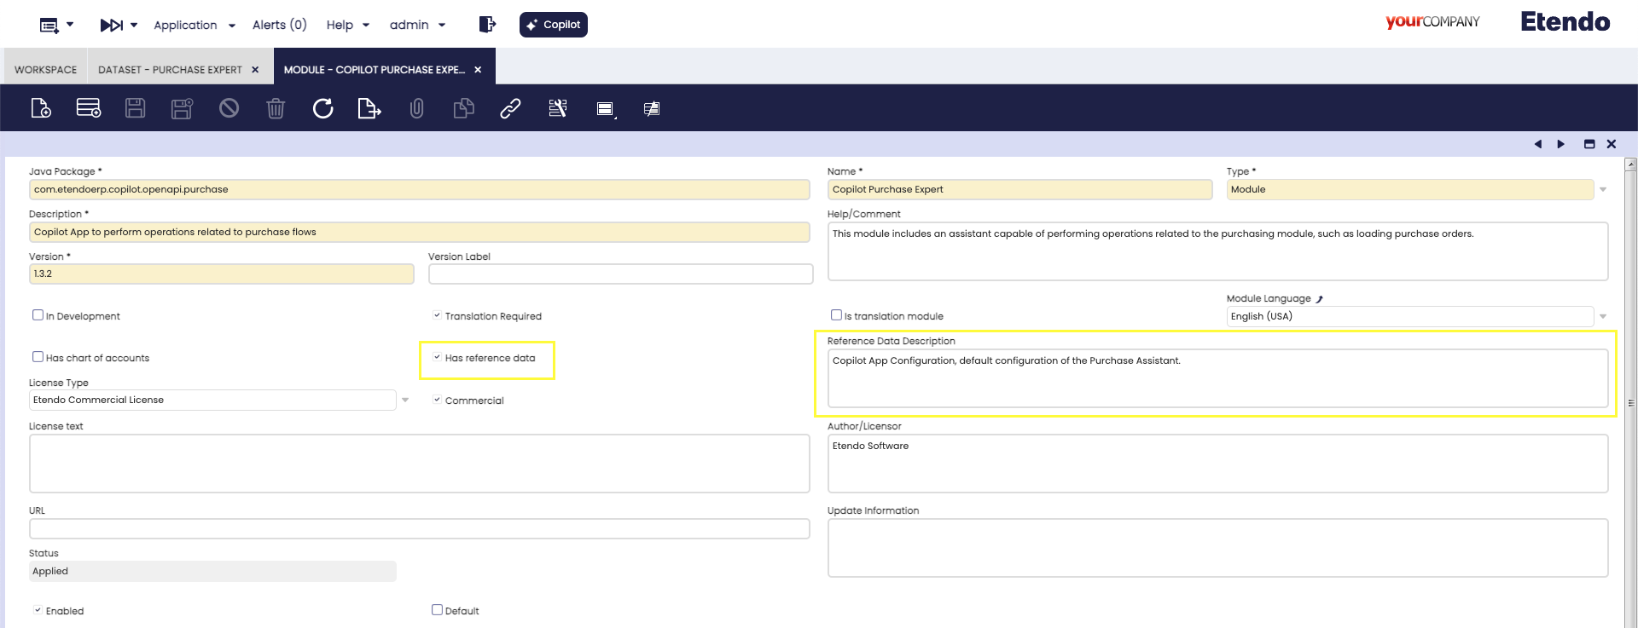
Task: Toggle Is translation module checkbox
Action: click(x=836, y=315)
